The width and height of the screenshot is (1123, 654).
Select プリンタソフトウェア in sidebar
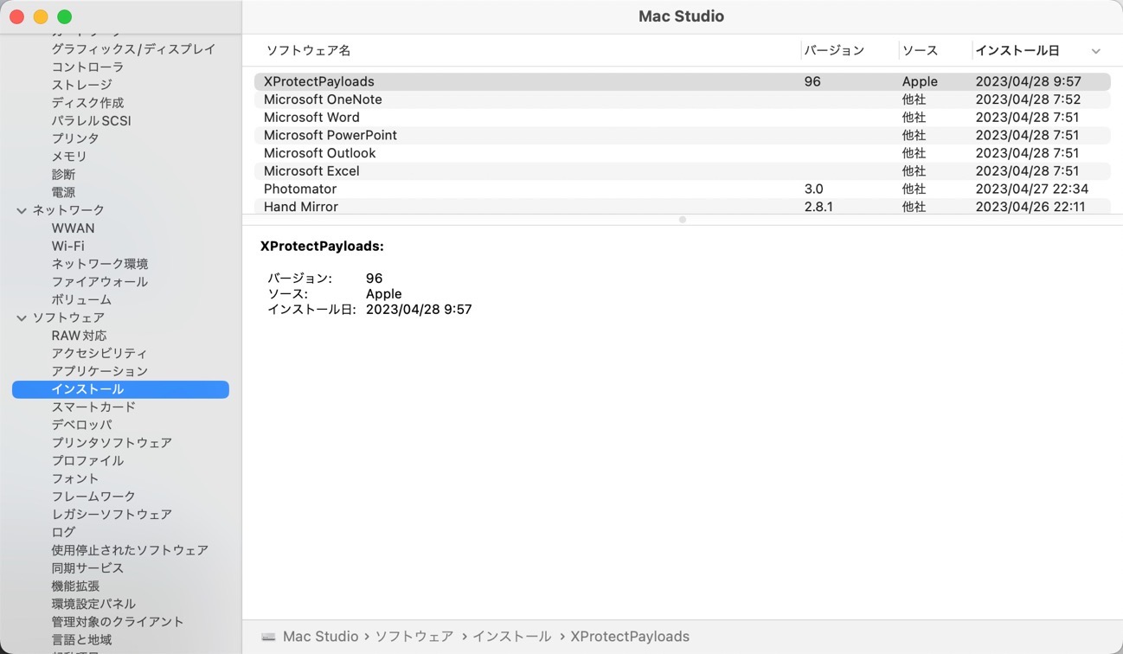coord(112,443)
